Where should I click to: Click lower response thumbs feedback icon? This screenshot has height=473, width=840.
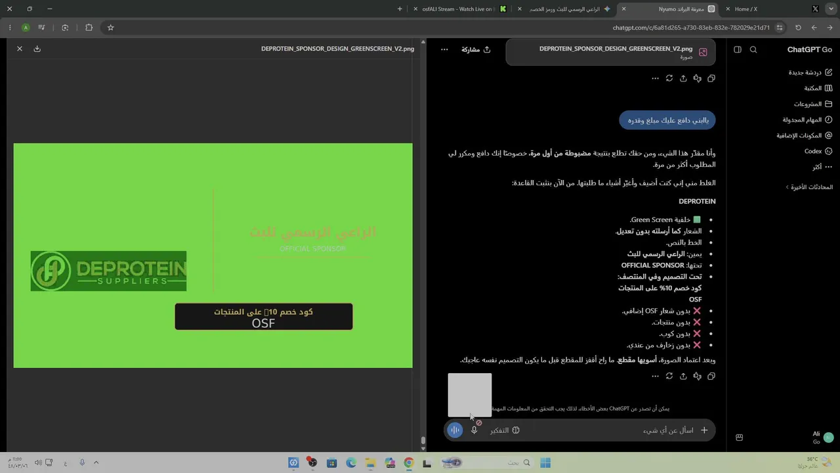(697, 376)
